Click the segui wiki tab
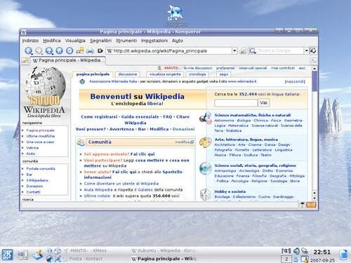Screen dimensions: 351x263 224,74
